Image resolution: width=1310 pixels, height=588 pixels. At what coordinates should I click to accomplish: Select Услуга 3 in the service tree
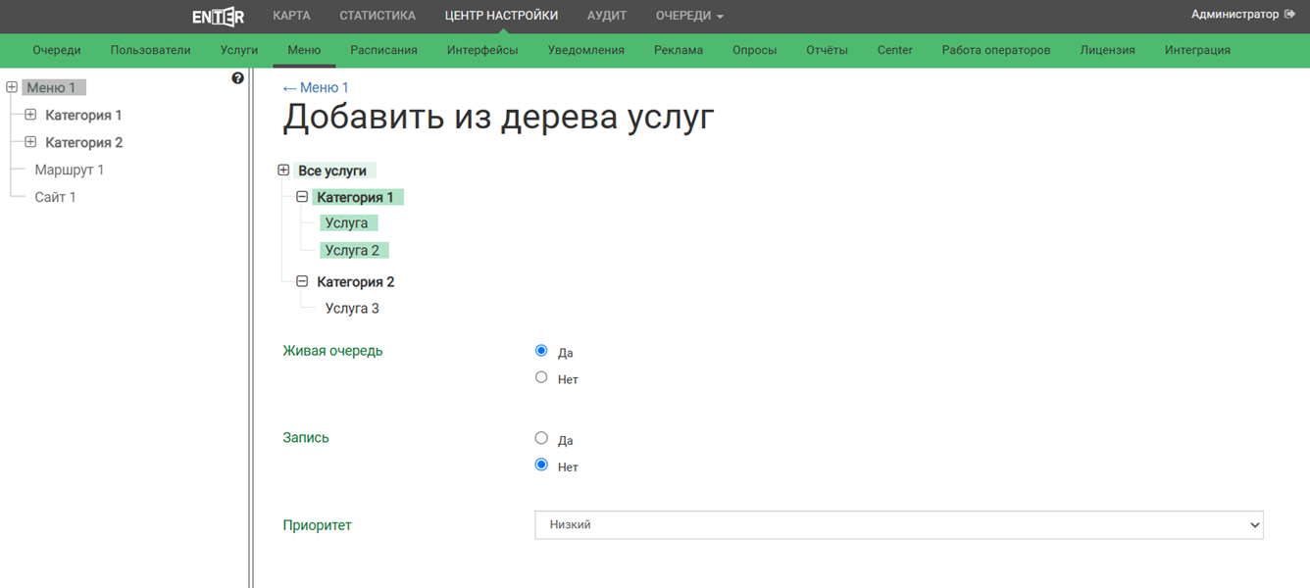click(352, 308)
